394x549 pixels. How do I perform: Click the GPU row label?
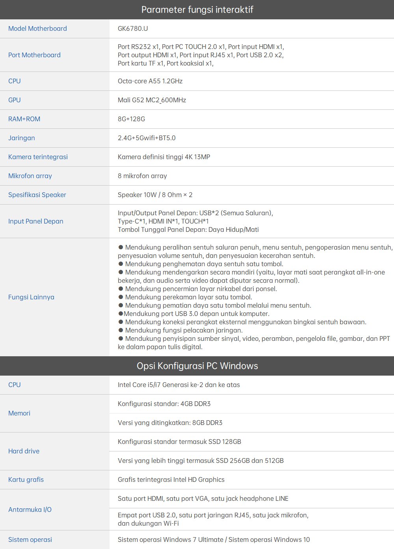[15, 100]
